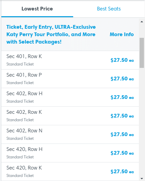Screen dimensions: 145x181
Task: Switch to the Best Seats tab
Action: pos(109,9)
